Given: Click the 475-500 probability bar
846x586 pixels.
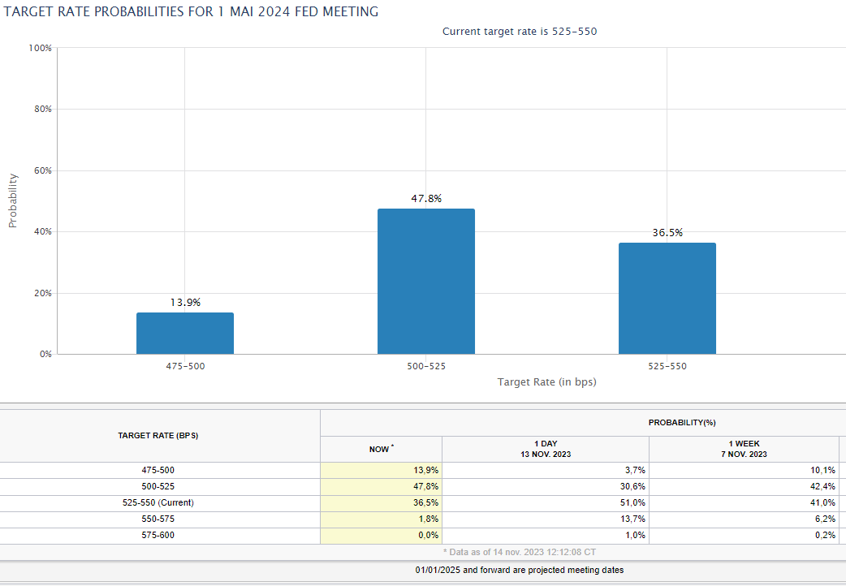Looking at the screenshot, I should click(185, 334).
